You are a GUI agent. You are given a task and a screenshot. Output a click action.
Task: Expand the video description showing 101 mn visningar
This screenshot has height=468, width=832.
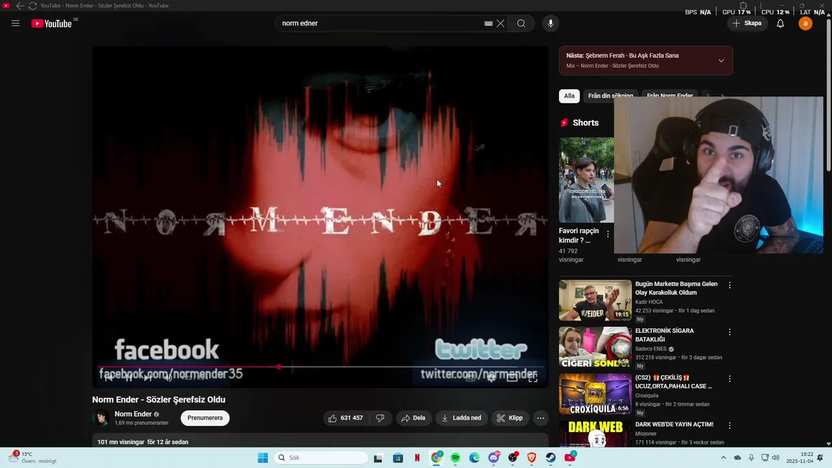click(320, 441)
